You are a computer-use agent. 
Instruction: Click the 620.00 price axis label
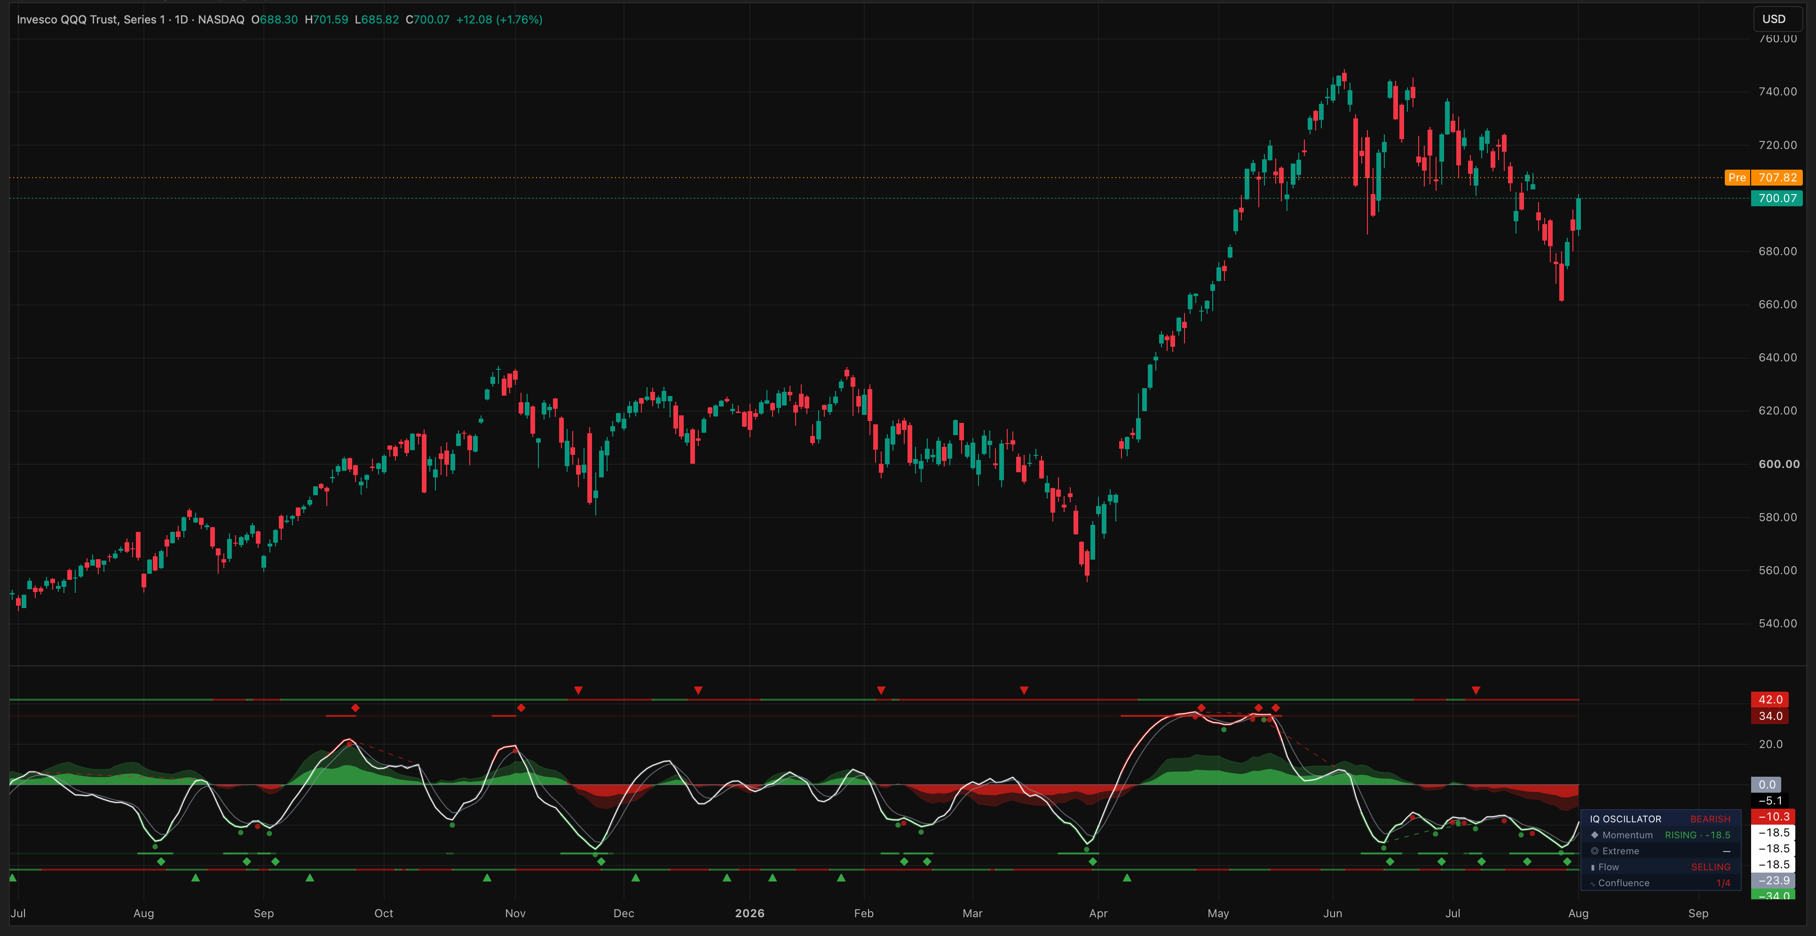pos(1777,411)
